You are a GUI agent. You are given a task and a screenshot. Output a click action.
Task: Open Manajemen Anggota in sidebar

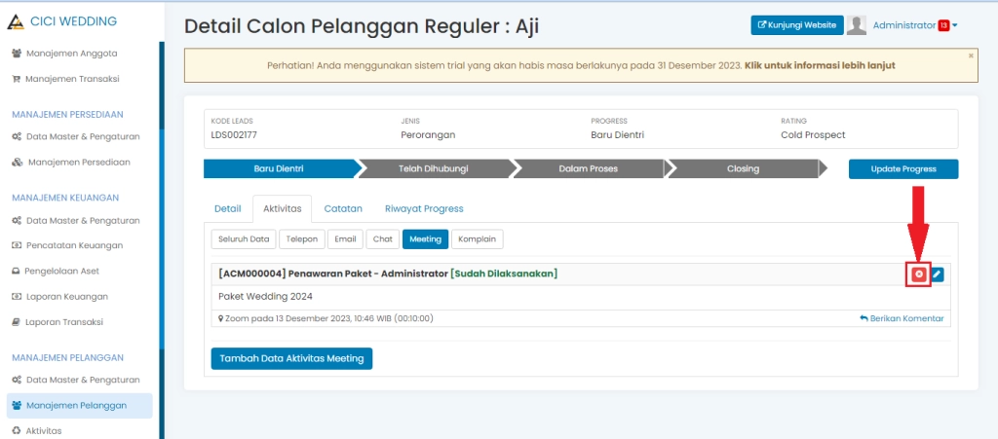click(x=72, y=53)
